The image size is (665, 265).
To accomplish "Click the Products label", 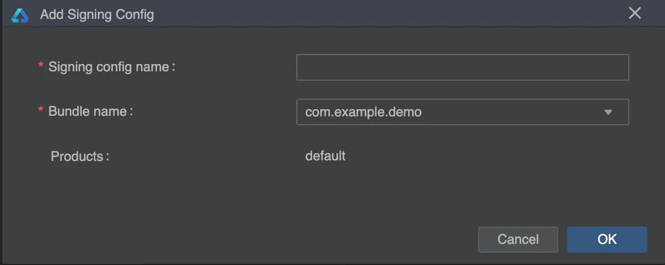I will pos(80,156).
